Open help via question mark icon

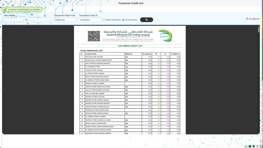[x=253, y=146]
